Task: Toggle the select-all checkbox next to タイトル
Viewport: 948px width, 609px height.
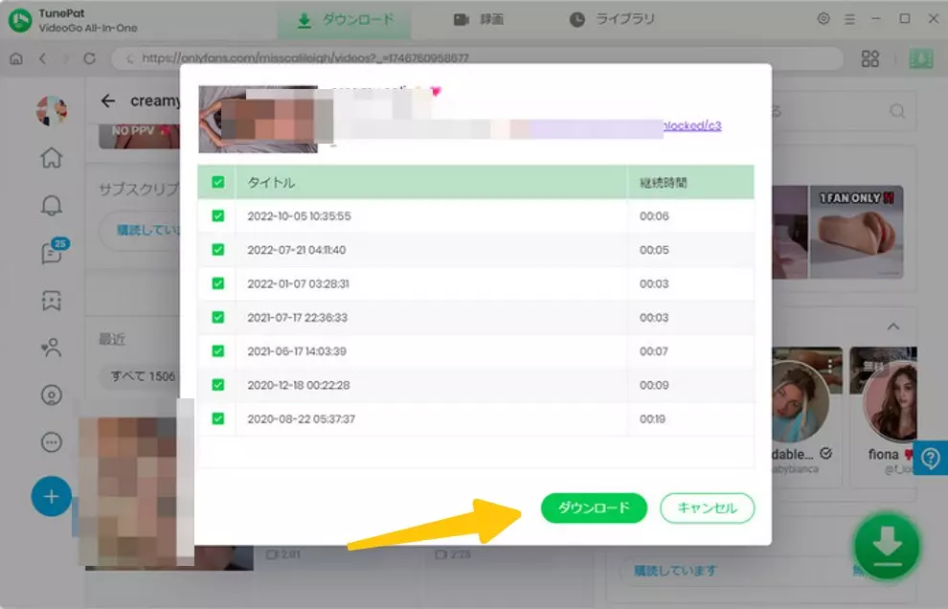Action: point(218,182)
